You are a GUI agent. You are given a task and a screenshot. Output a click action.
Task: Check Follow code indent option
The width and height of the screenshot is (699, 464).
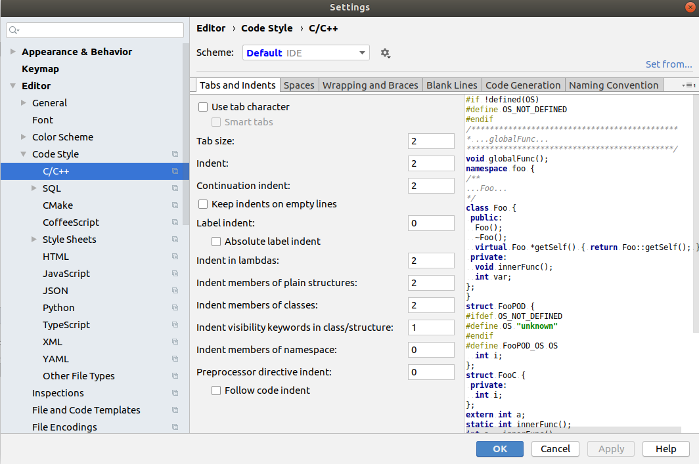pos(216,390)
